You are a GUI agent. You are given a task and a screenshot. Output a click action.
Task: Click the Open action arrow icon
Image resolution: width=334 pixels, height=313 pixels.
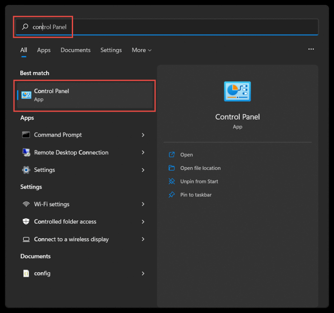(172, 155)
